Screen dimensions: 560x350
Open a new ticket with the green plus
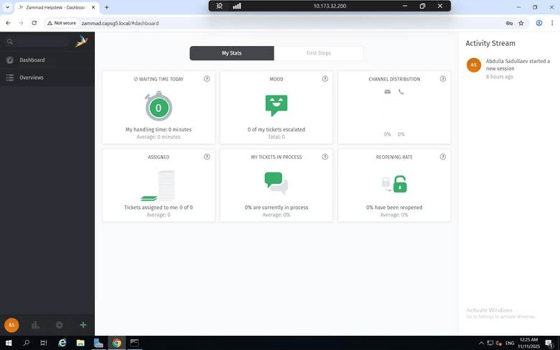coord(83,325)
